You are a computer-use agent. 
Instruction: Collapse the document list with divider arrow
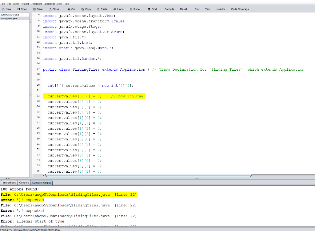[31, 19]
